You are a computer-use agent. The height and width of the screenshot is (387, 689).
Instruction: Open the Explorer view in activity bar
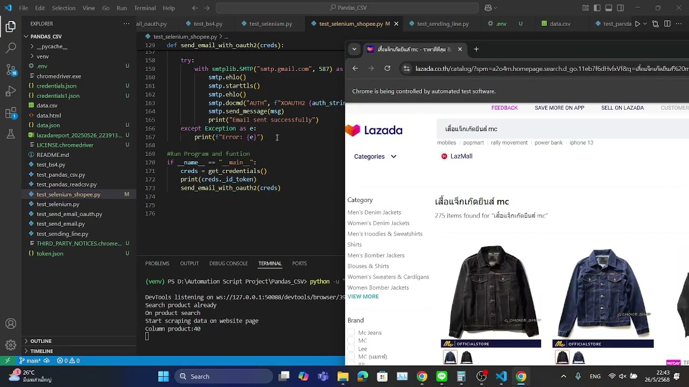(11, 26)
